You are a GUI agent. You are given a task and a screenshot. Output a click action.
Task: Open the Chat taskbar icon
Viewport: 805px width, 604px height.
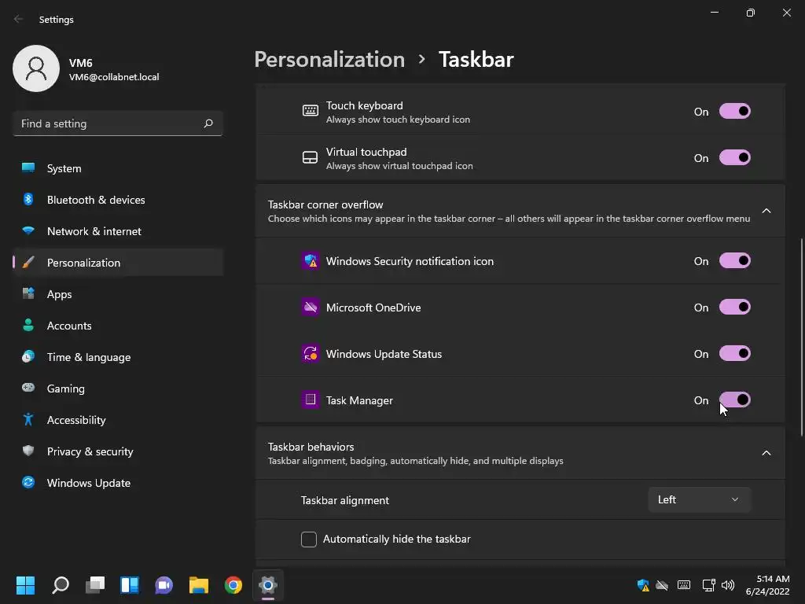[x=164, y=585]
